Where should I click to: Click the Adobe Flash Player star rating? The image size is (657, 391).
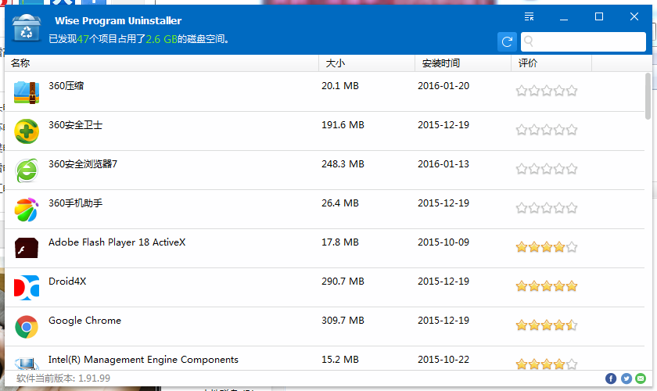pos(547,247)
